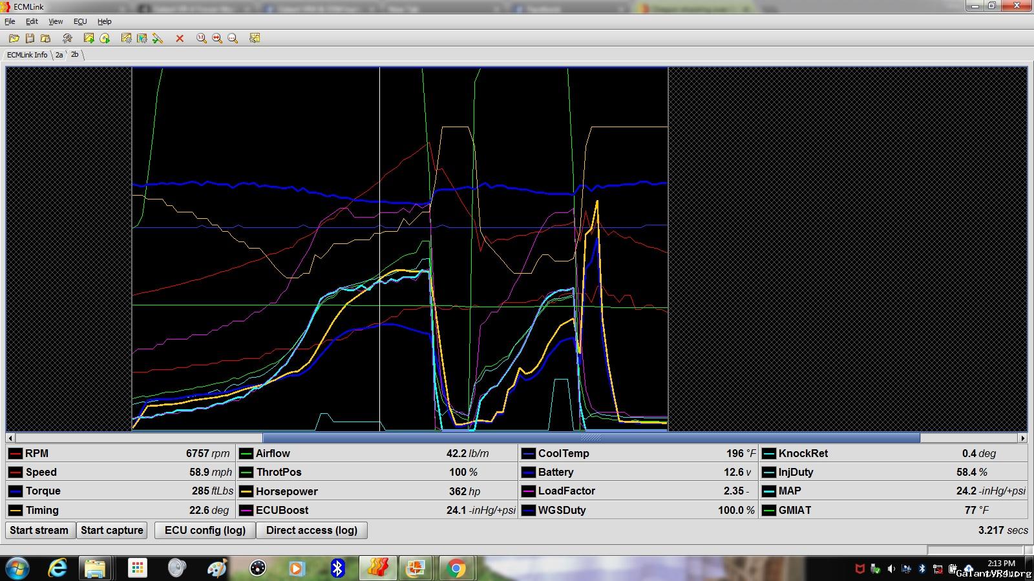The height and width of the screenshot is (581, 1034).
Task: Click the graph with green play arrow icon
Action: [x=89, y=38]
